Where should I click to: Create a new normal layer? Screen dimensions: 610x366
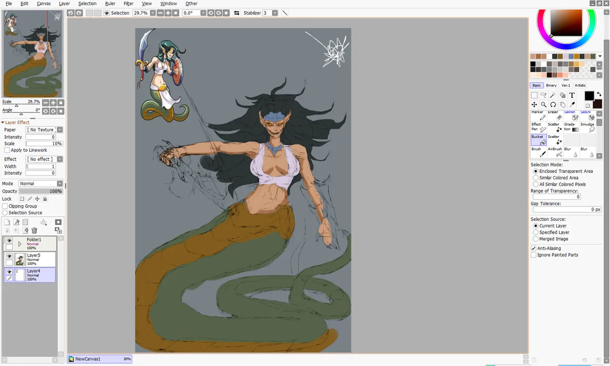tap(7, 222)
